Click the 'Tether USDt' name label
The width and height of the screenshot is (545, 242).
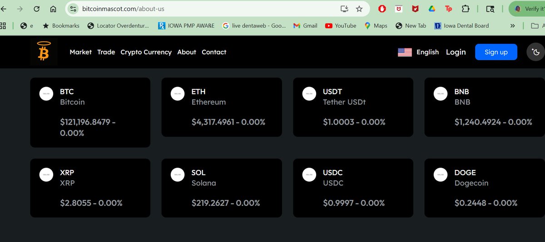[x=344, y=102]
